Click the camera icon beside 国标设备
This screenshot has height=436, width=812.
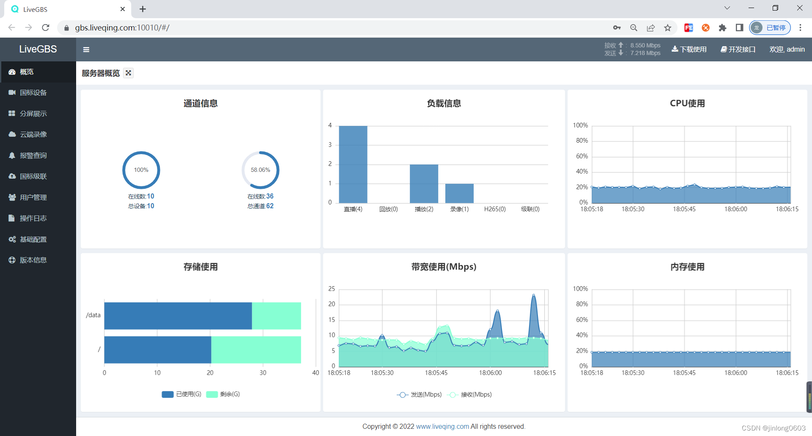coord(12,93)
